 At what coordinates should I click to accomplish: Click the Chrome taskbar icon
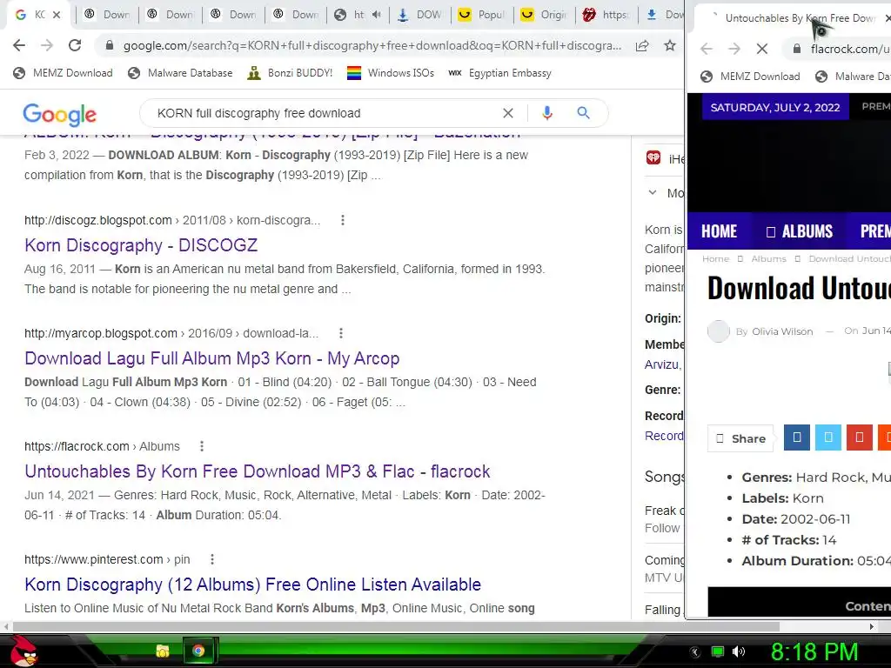click(198, 651)
